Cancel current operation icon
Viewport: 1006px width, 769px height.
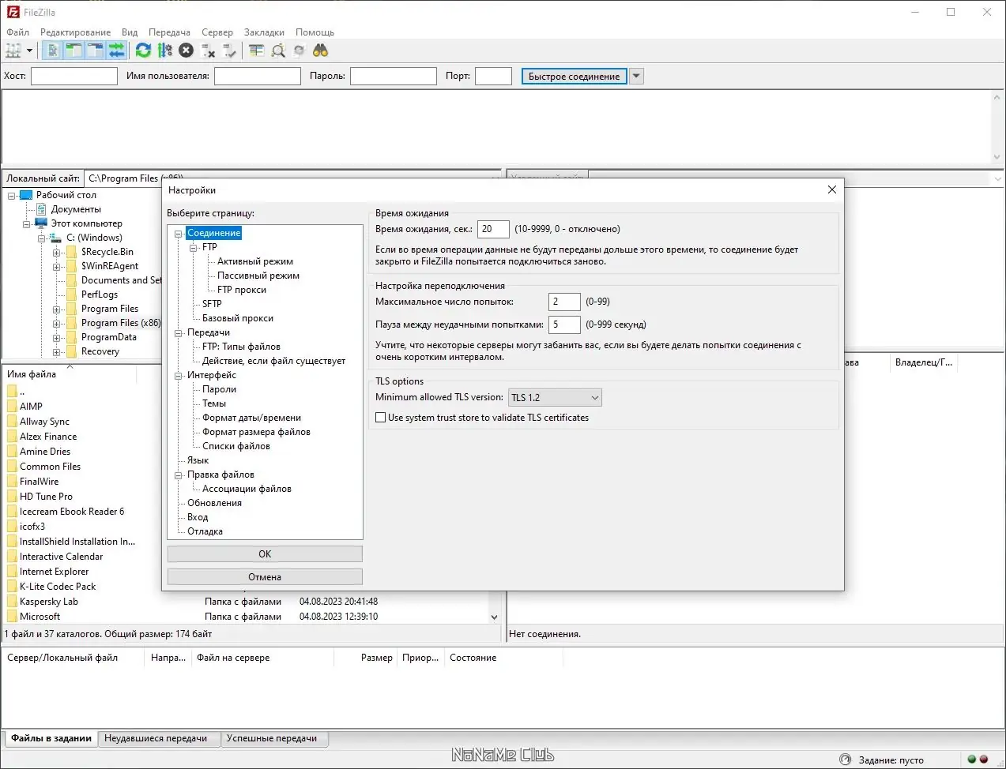[x=186, y=51]
